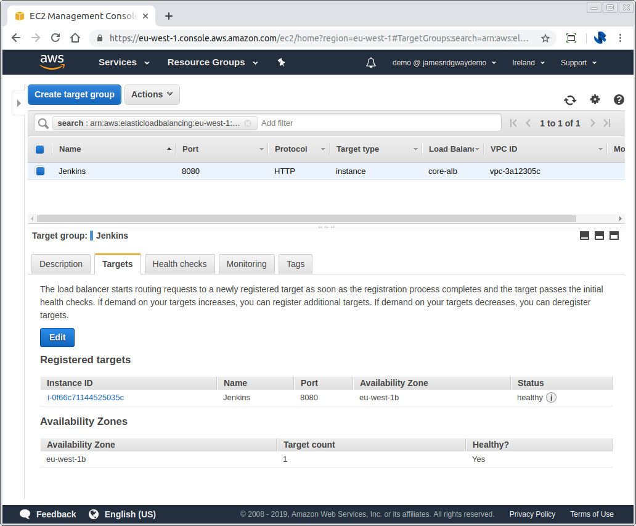Click the pane resize handle dots
Viewport: 636px width, 526px height.
pos(326,227)
